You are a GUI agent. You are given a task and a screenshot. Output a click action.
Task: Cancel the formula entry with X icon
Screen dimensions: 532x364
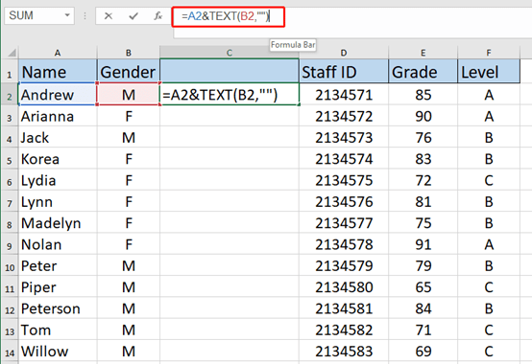(x=109, y=16)
